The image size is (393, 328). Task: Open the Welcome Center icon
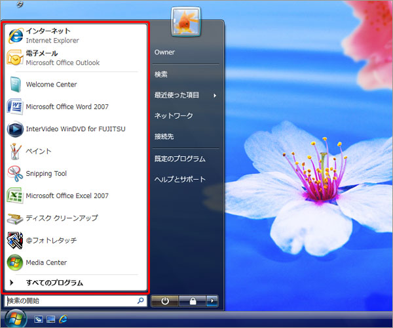[x=15, y=85]
